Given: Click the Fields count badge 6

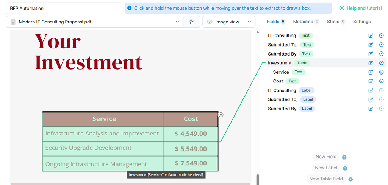Looking at the screenshot, I should (283, 22).
